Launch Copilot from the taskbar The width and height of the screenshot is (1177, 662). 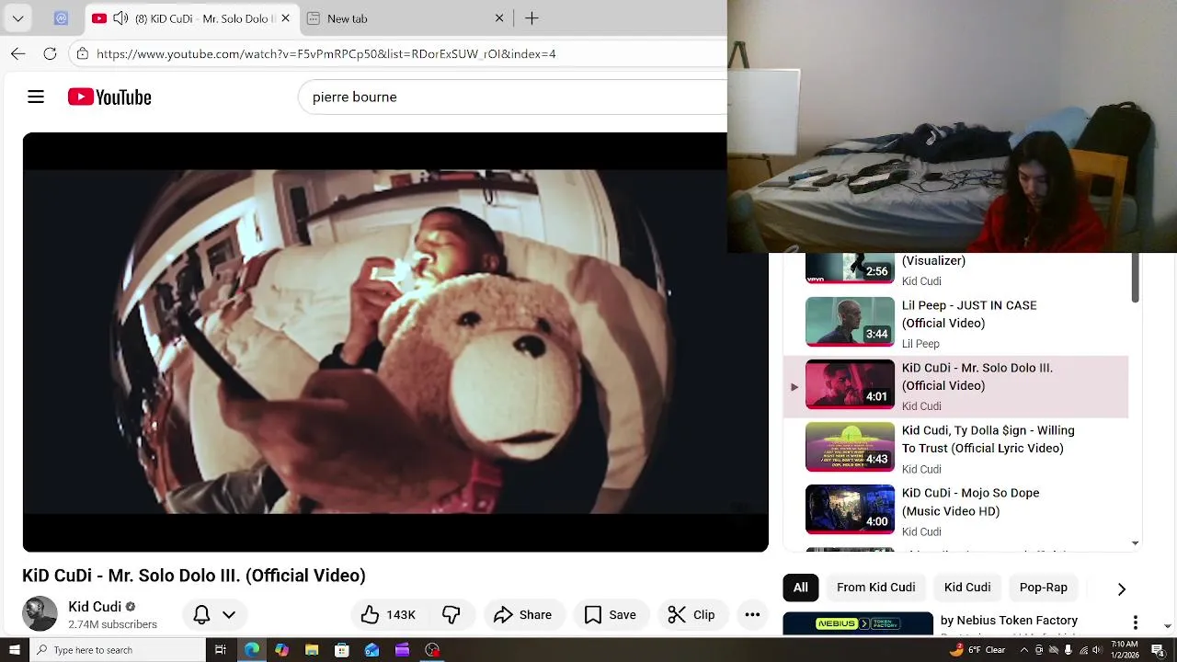[x=281, y=650]
